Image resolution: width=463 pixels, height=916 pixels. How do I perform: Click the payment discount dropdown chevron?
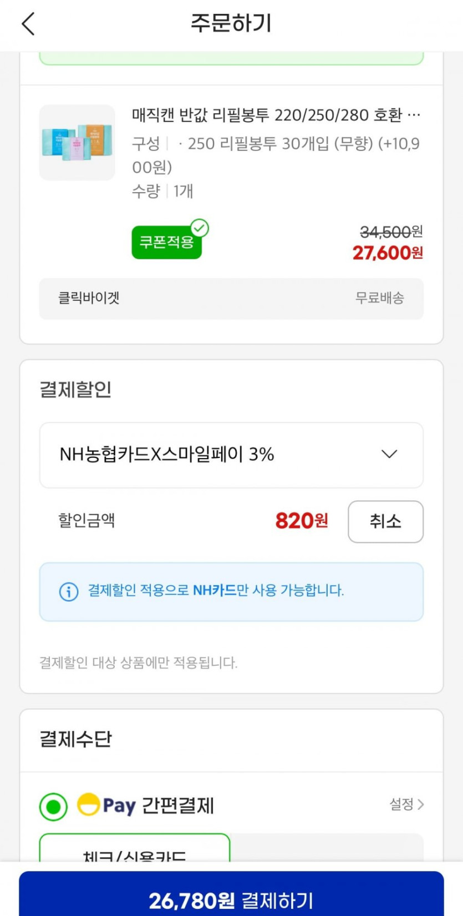[389, 454]
